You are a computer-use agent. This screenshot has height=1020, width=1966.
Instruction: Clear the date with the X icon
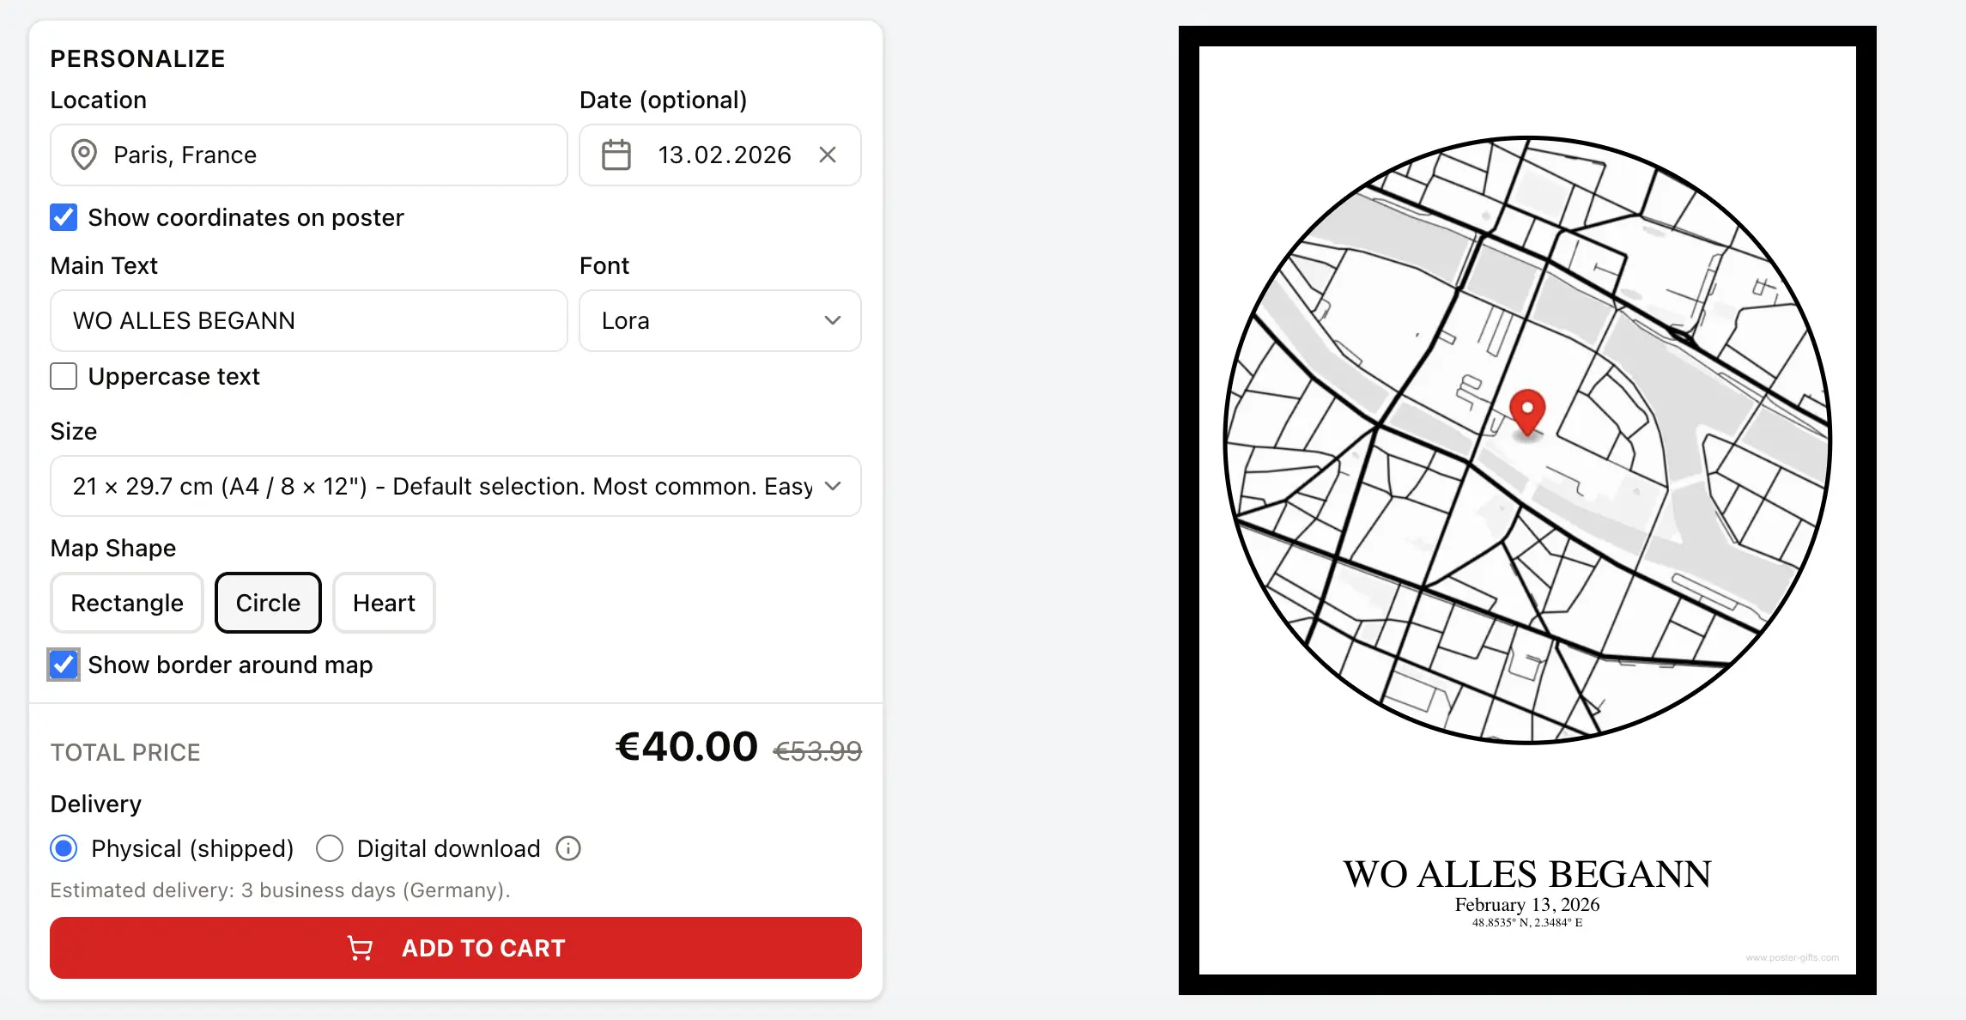pos(828,155)
